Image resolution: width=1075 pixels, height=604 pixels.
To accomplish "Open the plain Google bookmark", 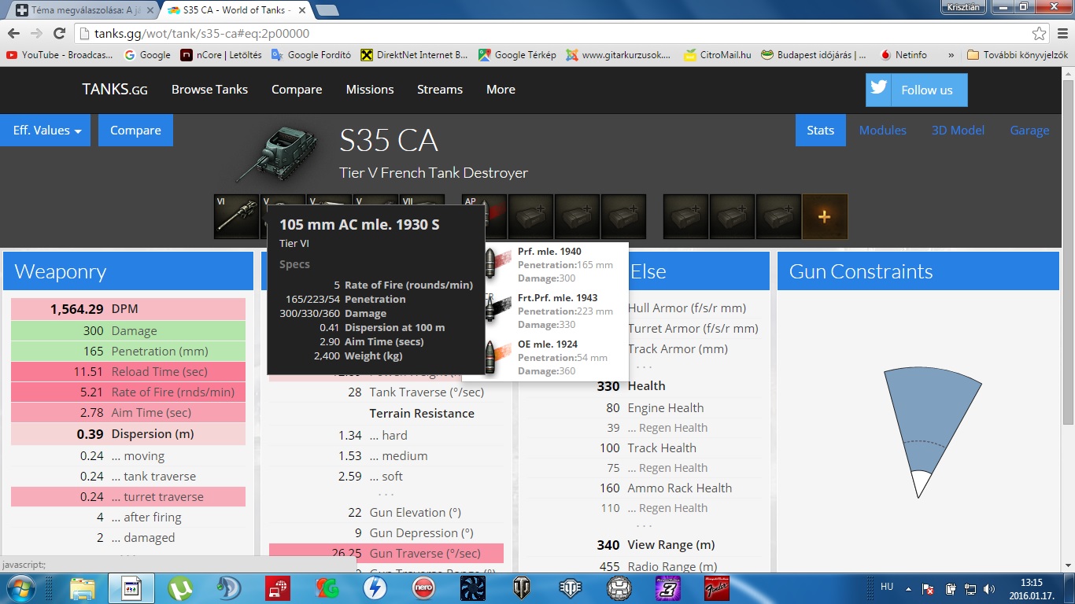I will [147, 55].
